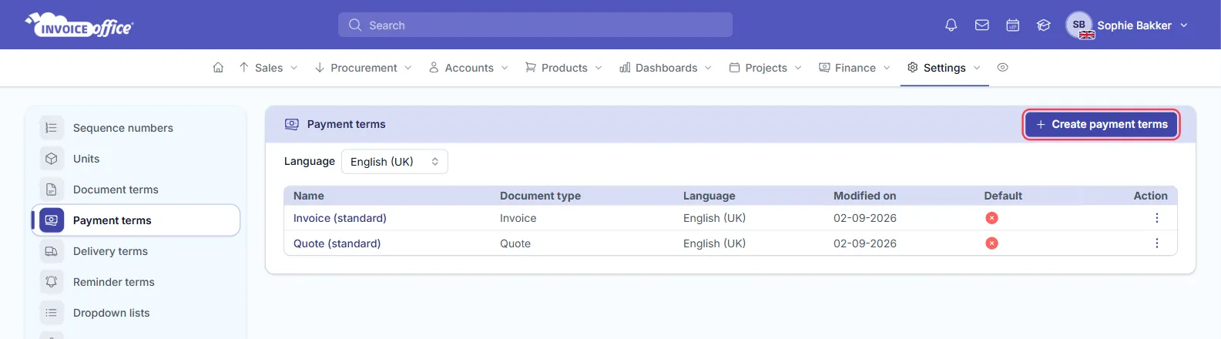
Task: Click the Dropdown lists icon
Action: (x=52, y=313)
